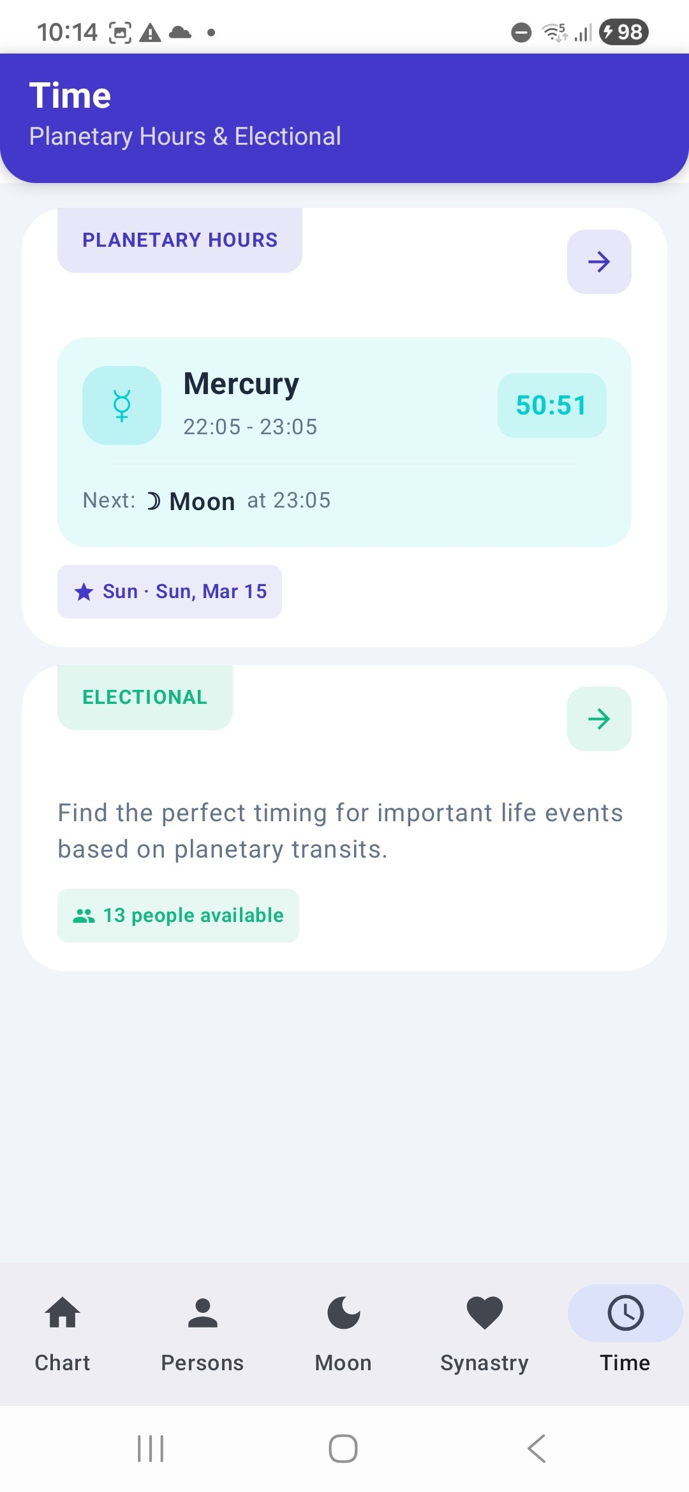
Task: Tap the Next Moon hour row
Action: (207, 501)
